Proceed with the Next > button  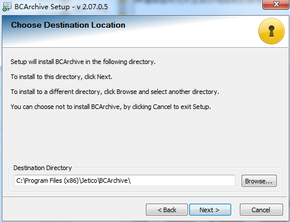coord(210,210)
